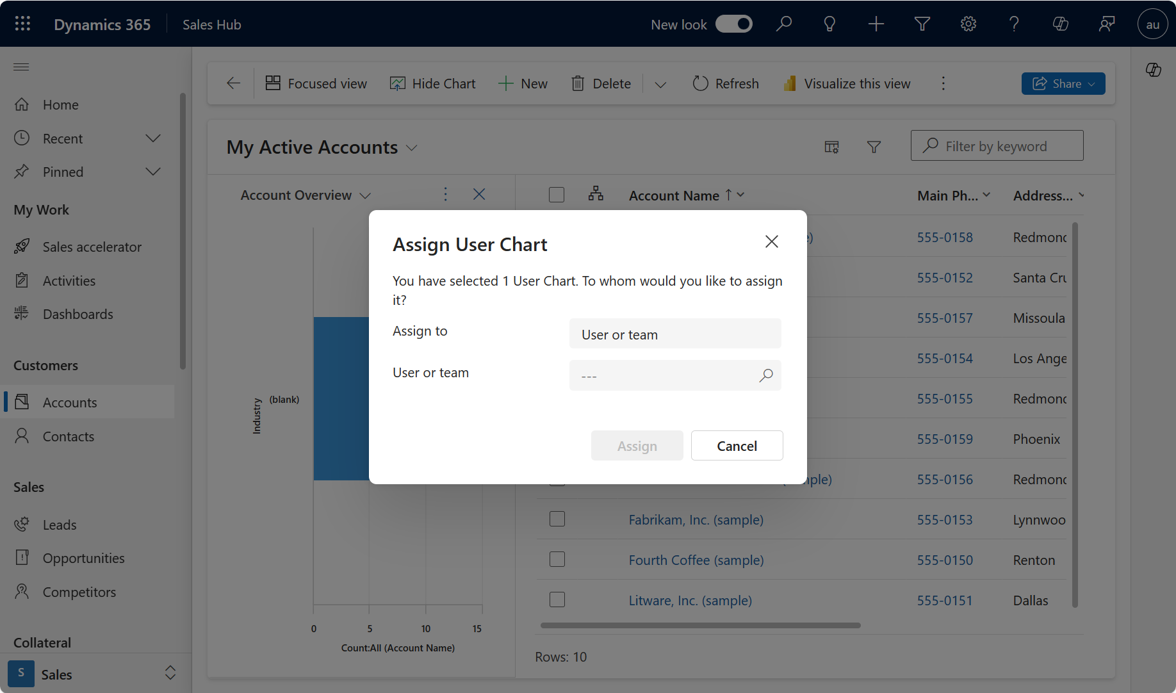Open the Fourth Coffee (sample) account link

696,560
